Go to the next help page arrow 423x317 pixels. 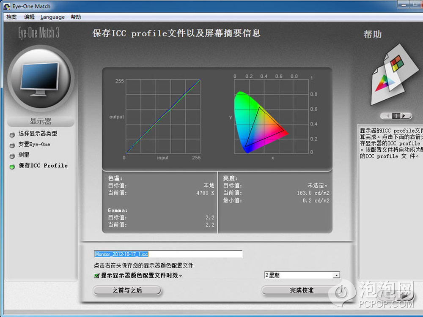404,116
